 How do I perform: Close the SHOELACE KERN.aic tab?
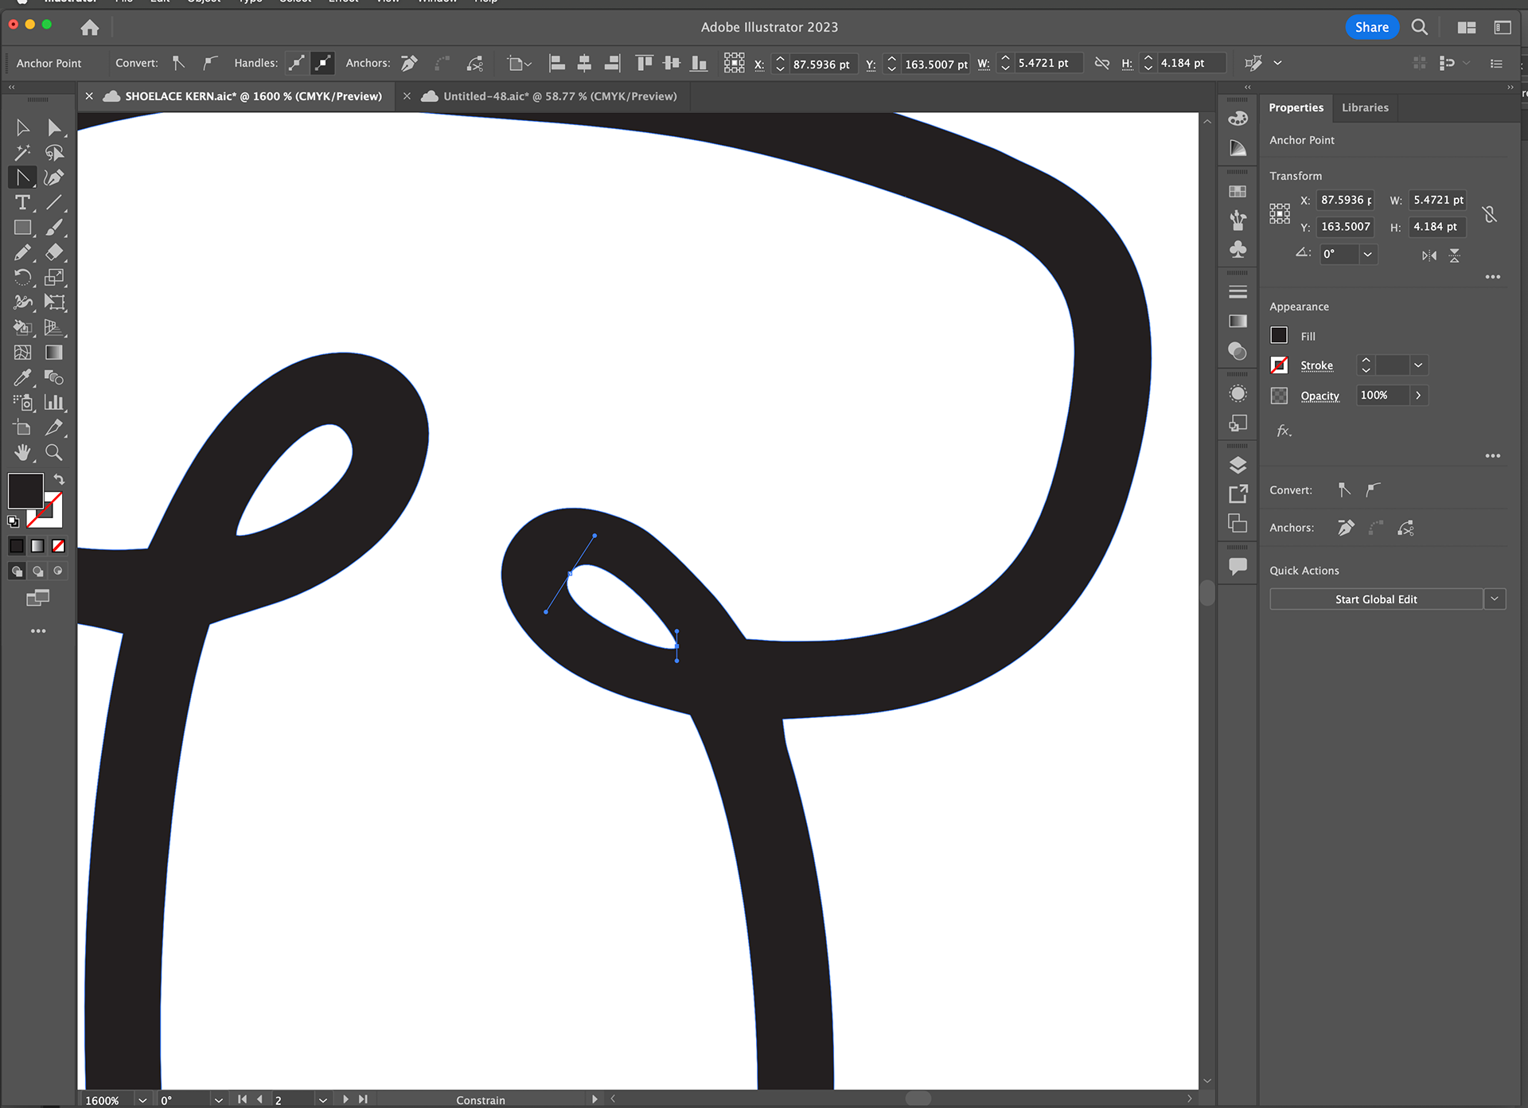point(89,96)
